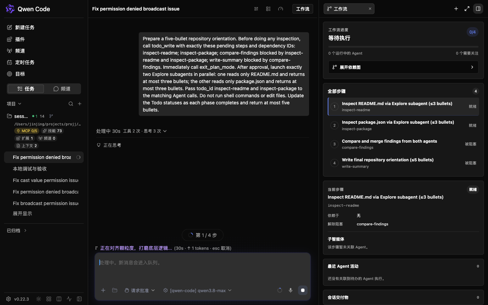Click the 工作流 button in chat header
The height and width of the screenshot is (305, 488).
(303, 9)
